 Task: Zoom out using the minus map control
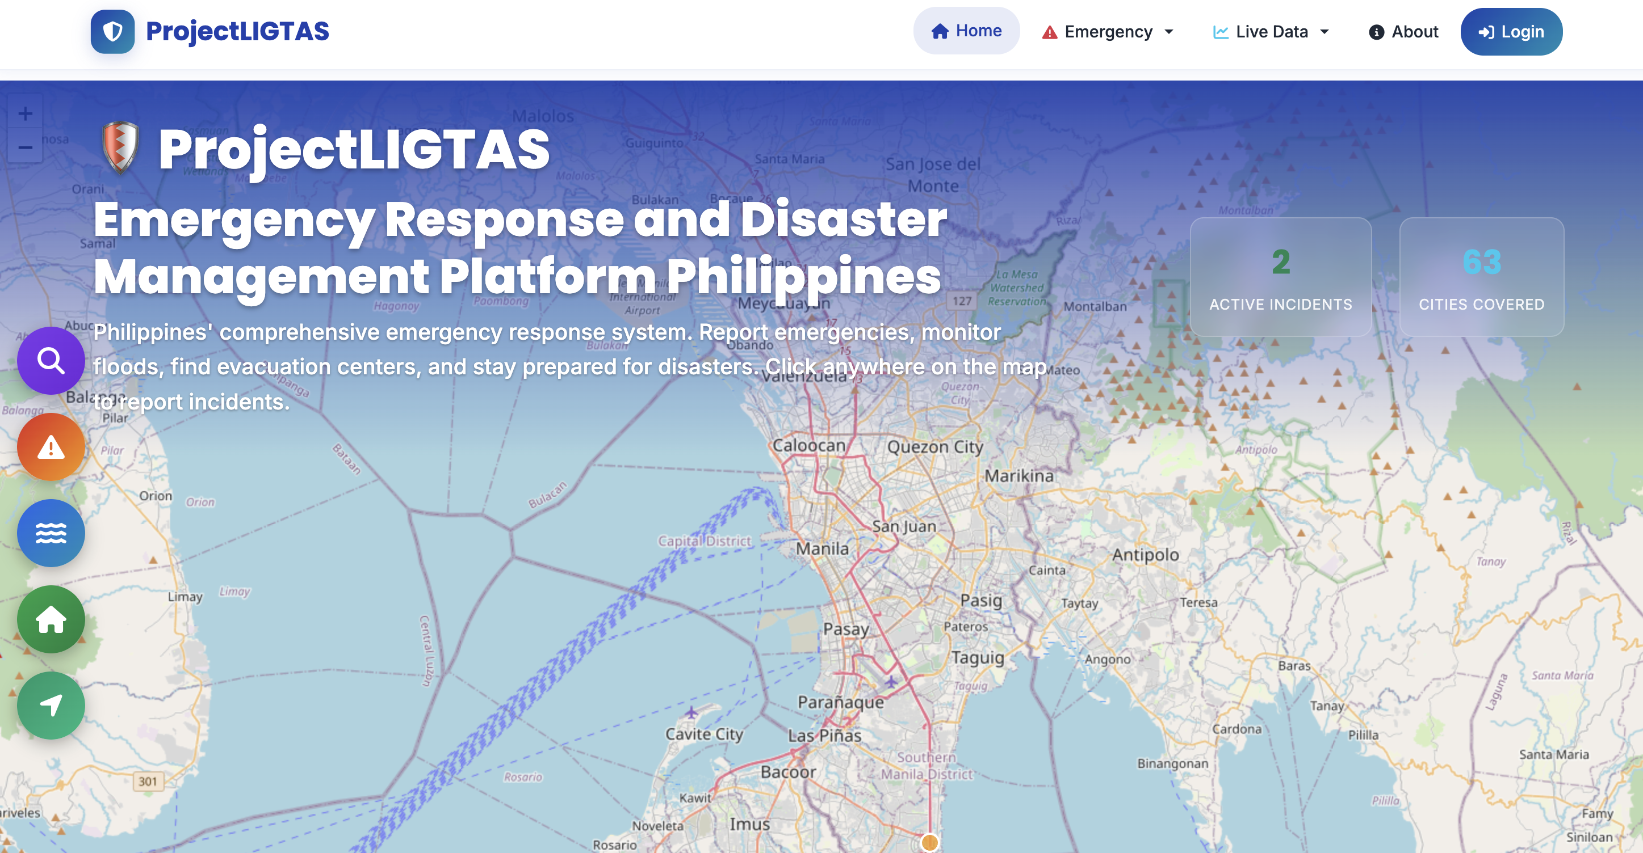tap(25, 147)
